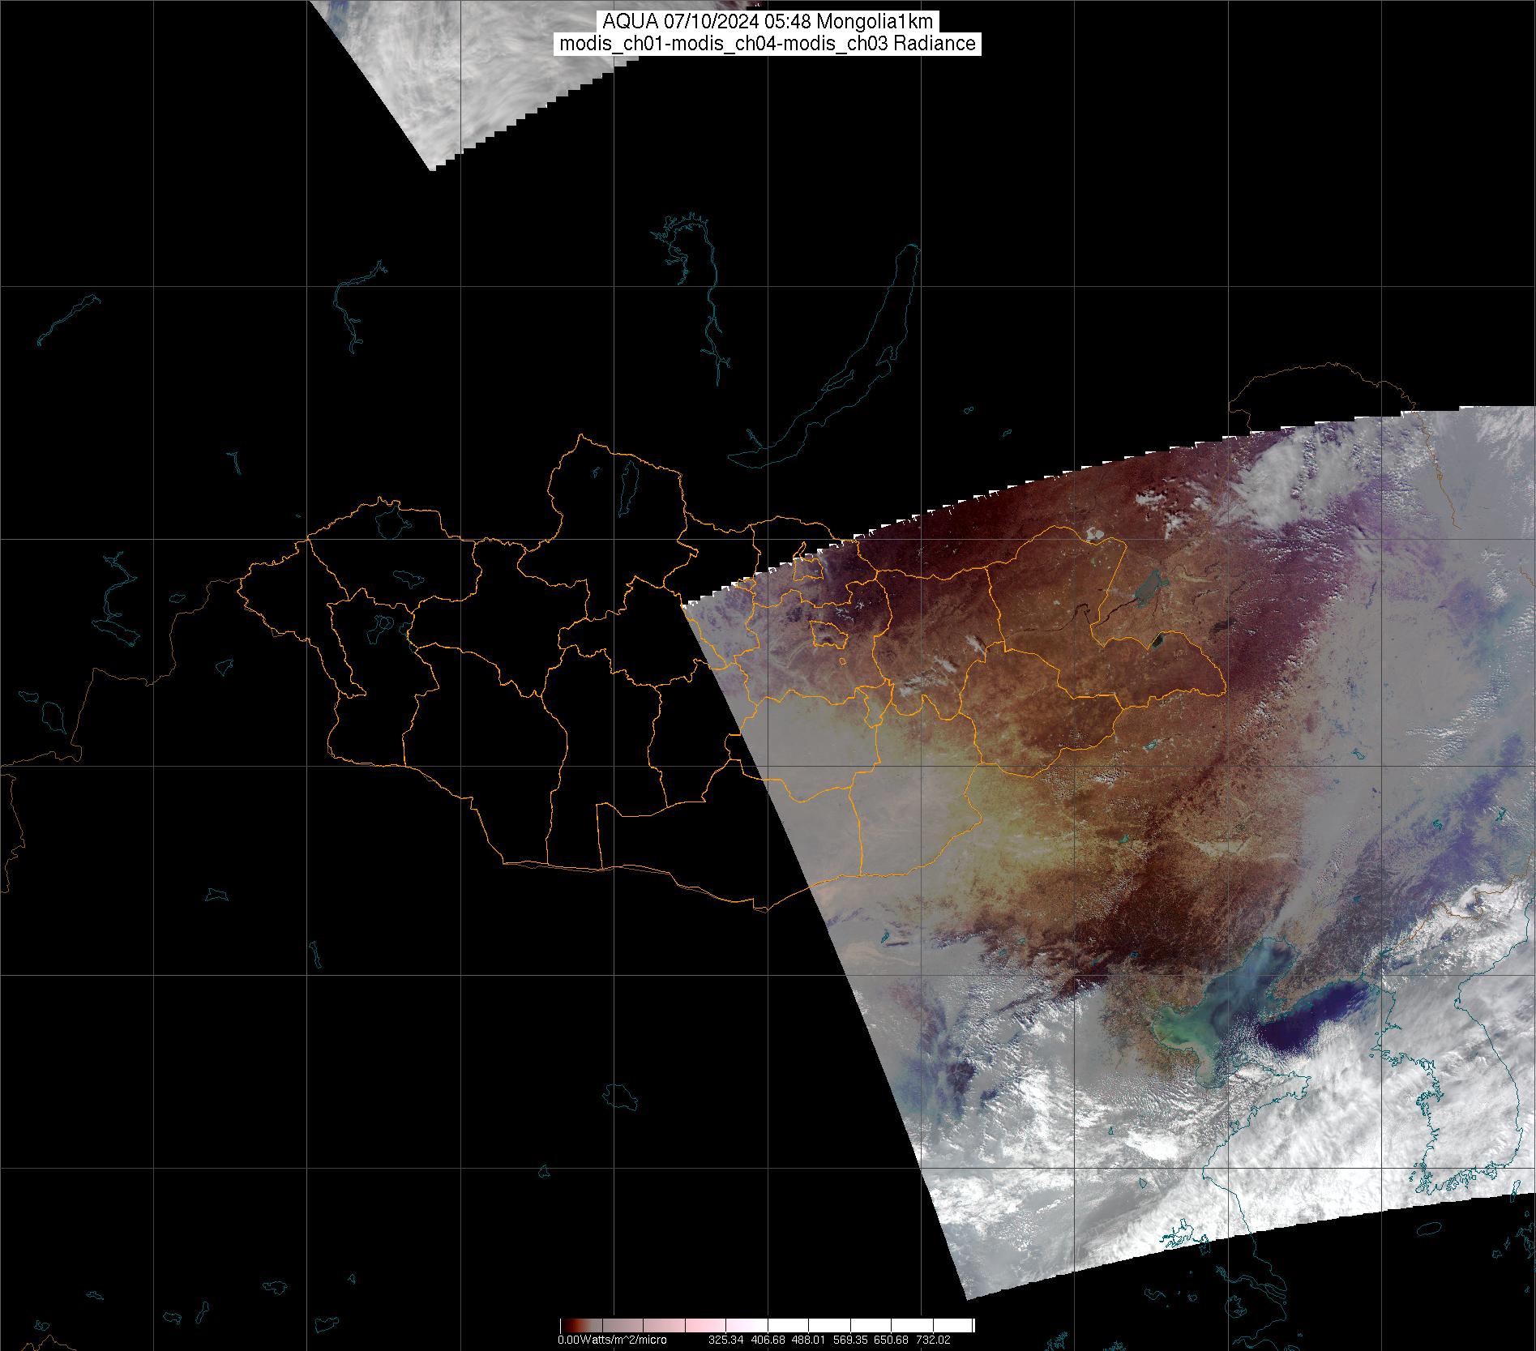Click the Uvs Lake outline in northwest Mongolia
1536x1351 pixels.
[391, 521]
